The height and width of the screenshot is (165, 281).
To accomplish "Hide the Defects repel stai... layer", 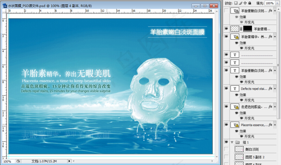I will 227,88.
